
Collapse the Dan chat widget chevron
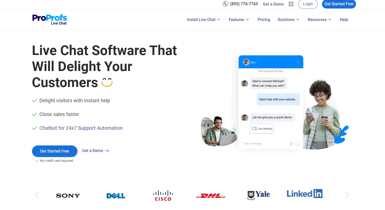(298, 62)
